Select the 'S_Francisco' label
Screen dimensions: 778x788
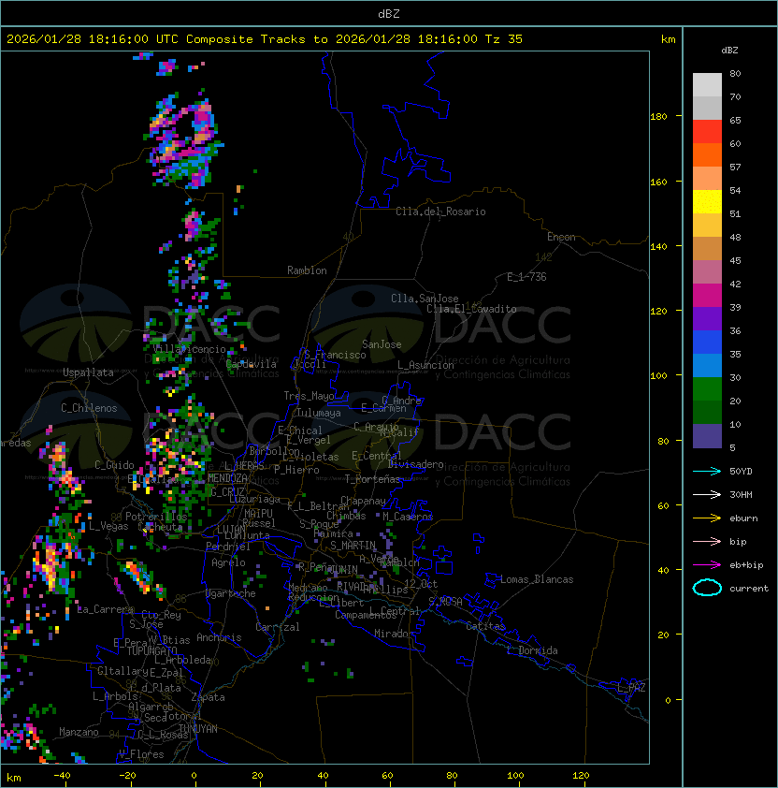tap(335, 356)
